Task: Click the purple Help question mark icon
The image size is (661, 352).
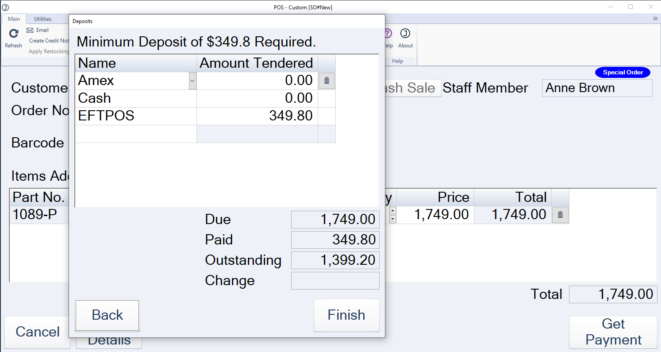Action: point(388,33)
